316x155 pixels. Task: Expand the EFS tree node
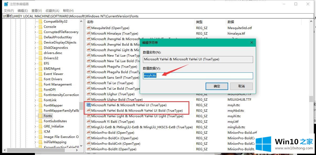(x=35, y=63)
